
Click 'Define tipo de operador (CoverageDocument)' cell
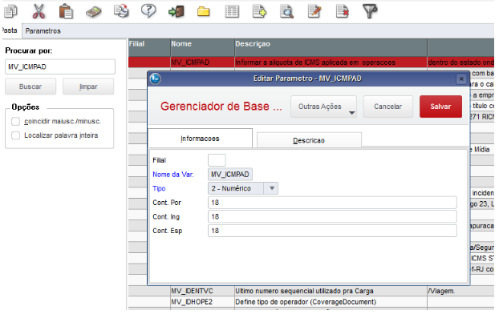331,302
